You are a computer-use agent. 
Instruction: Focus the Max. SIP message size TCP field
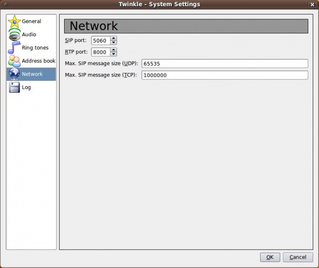pos(224,75)
